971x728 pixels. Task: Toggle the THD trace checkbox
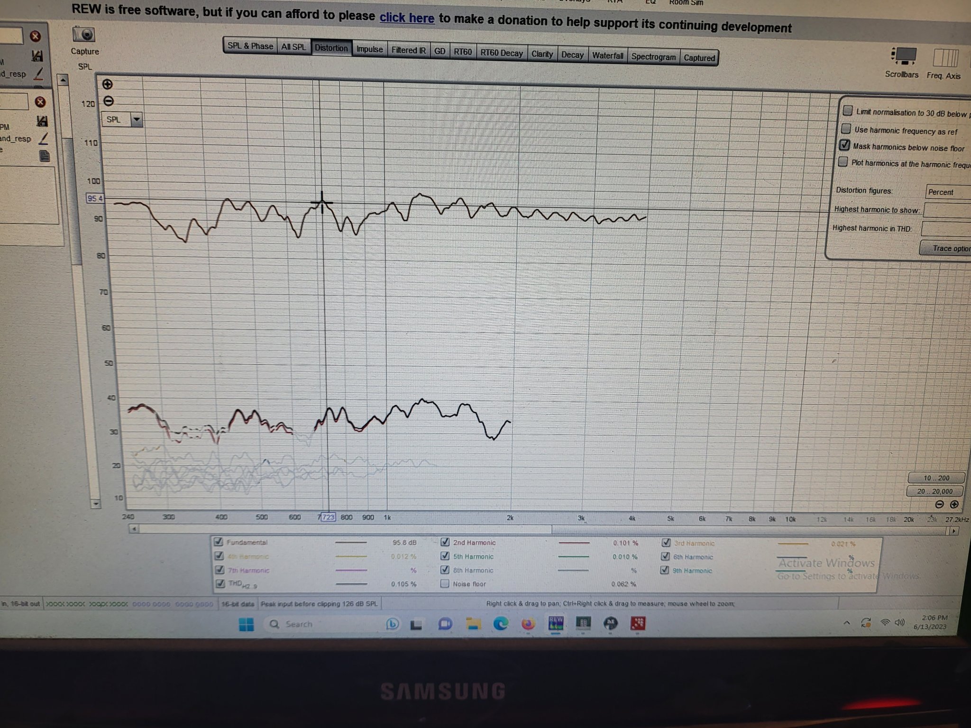(220, 583)
